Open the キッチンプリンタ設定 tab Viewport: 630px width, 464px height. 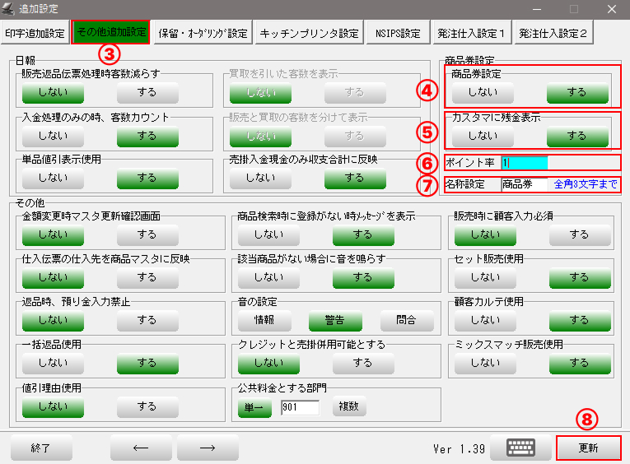(x=309, y=34)
